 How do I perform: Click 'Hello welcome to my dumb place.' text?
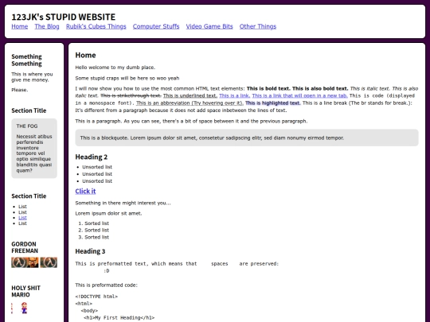click(x=115, y=68)
